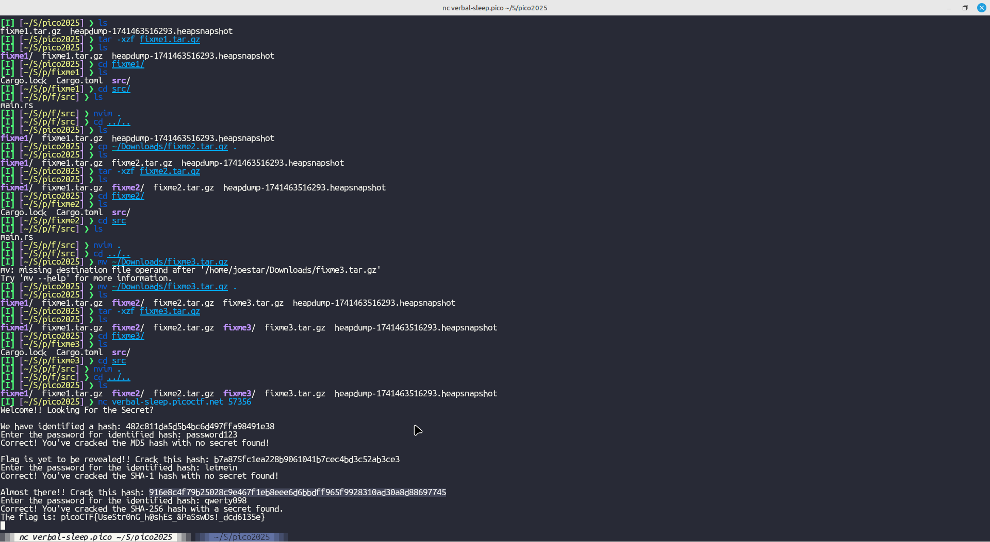The image size is (990, 542).
Task: Click the underlined fixme1/ in cd command
Action: [128, 64]
